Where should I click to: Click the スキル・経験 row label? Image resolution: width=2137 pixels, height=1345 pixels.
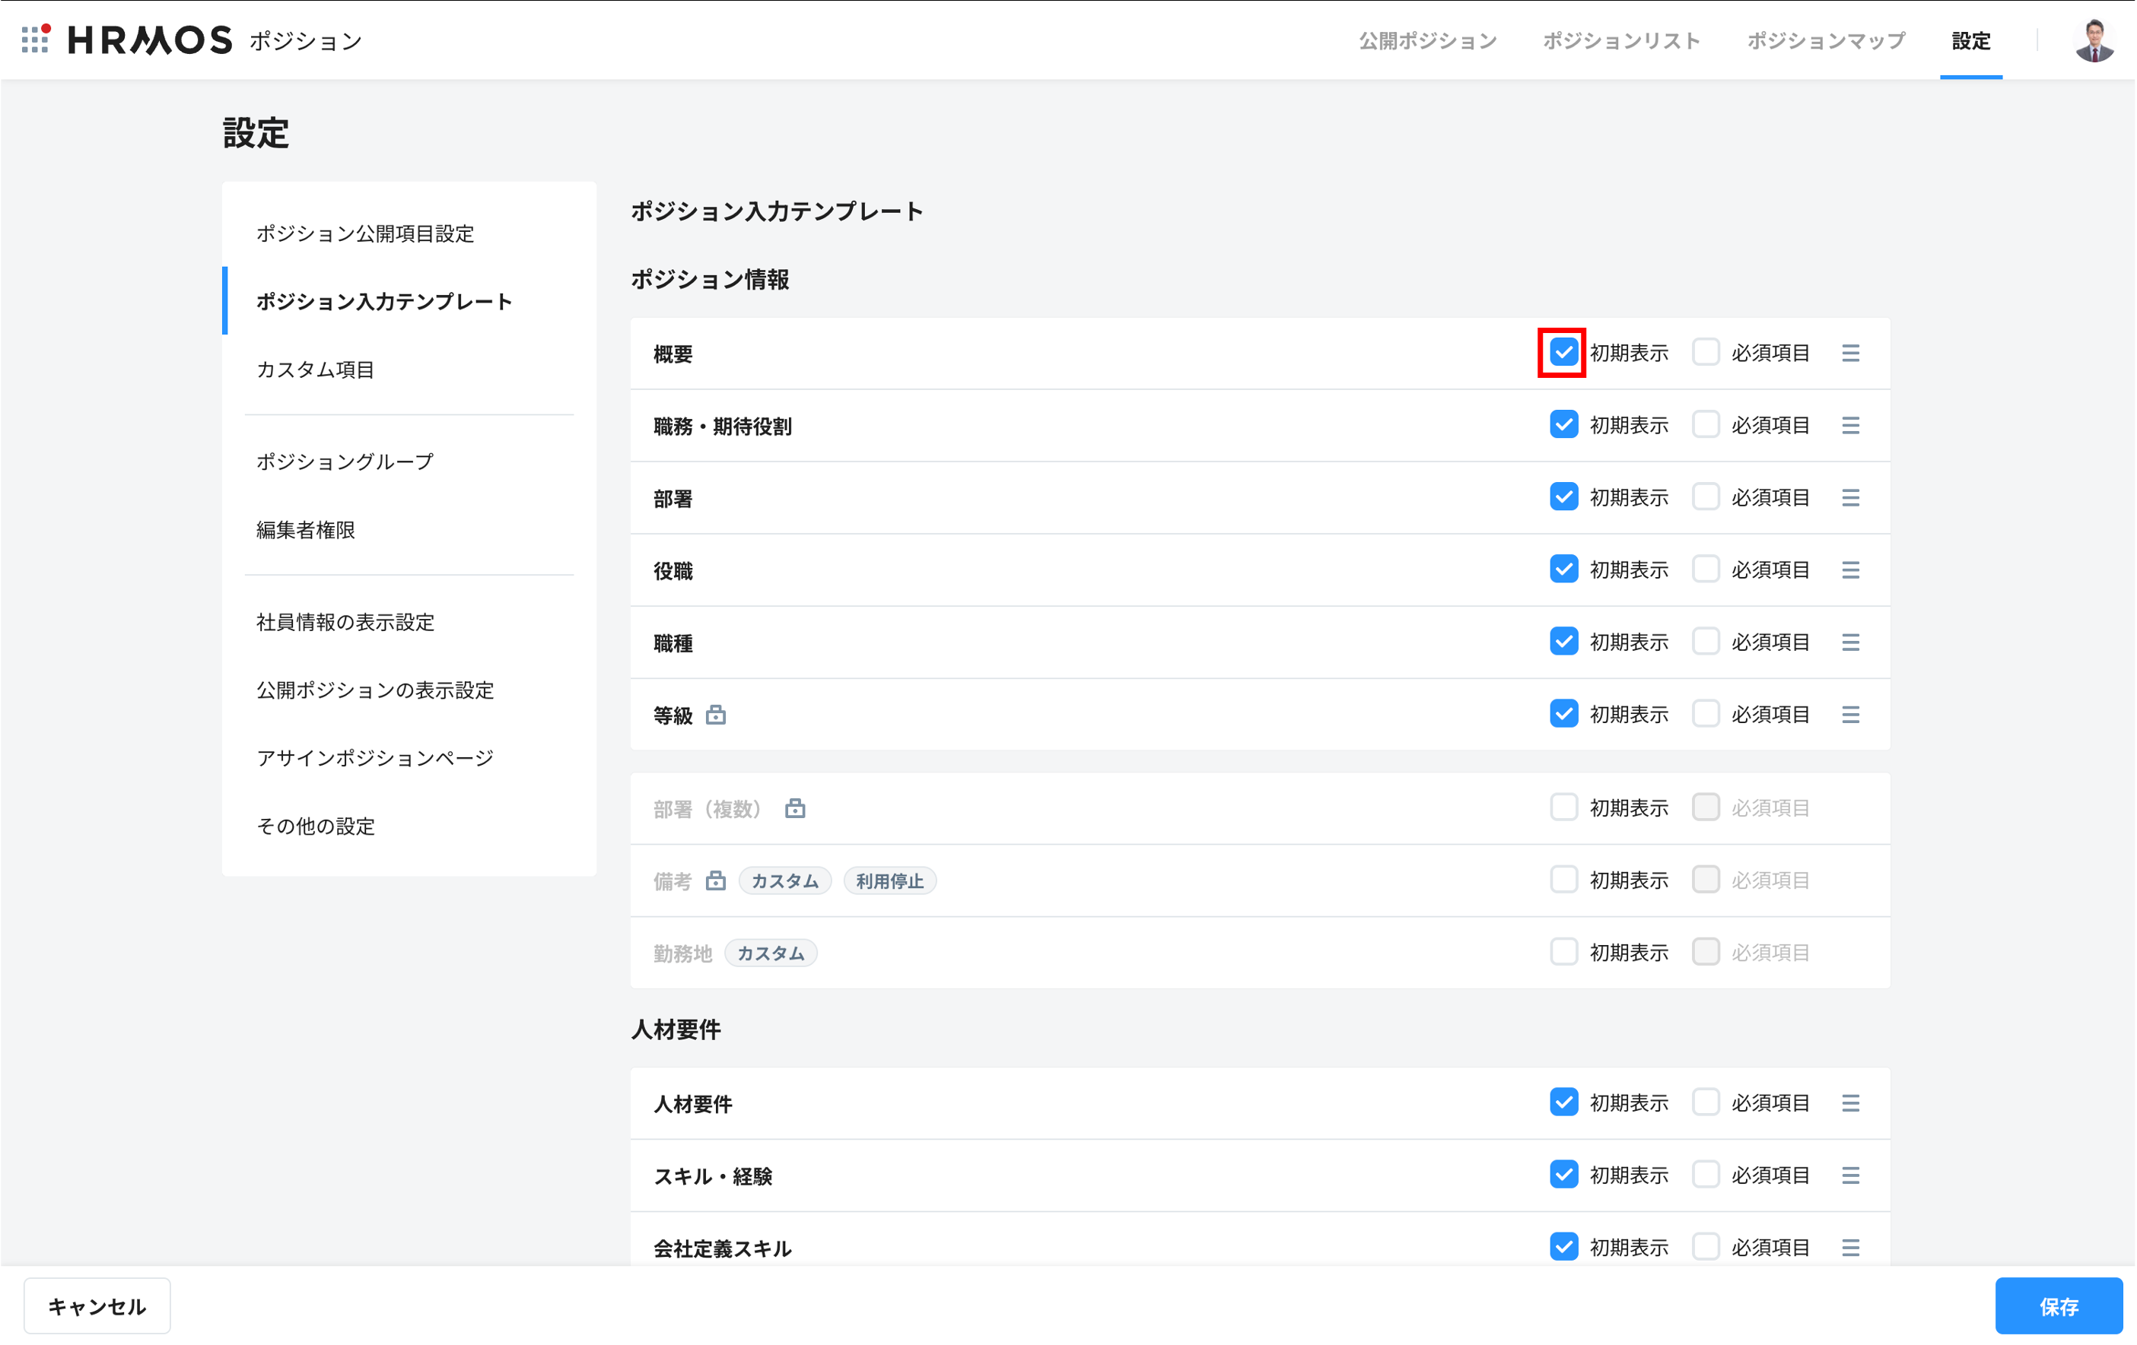pos(713,1176)
